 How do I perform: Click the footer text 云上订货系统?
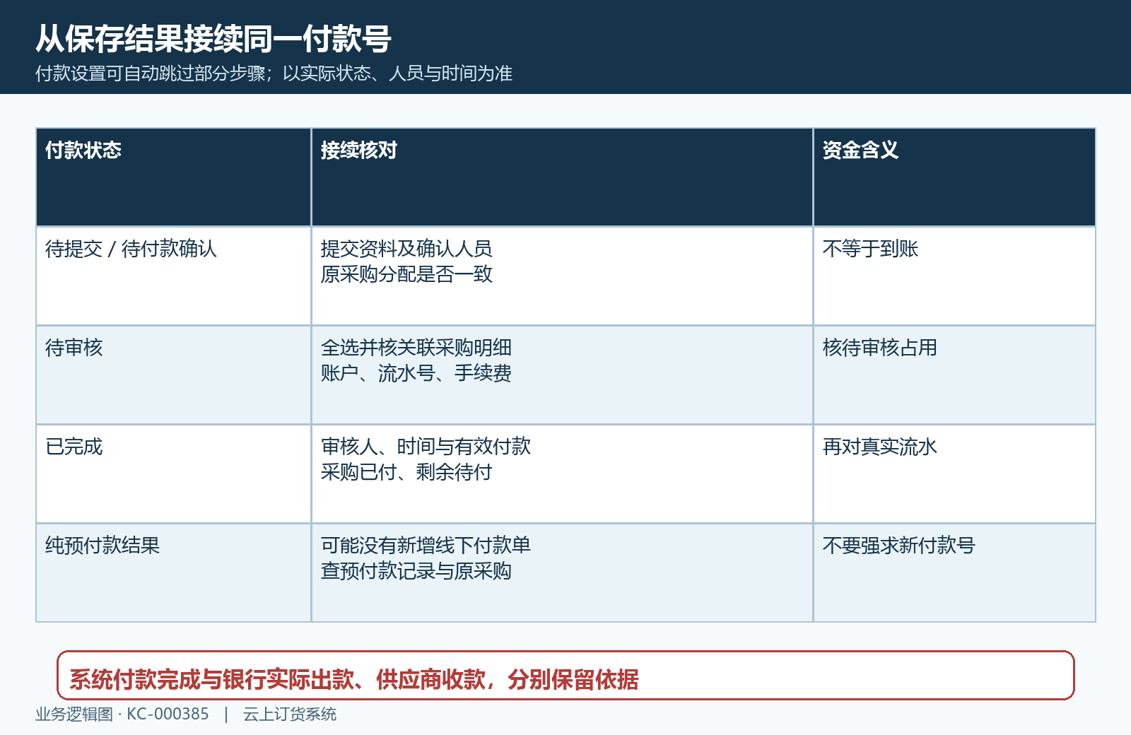coord(290,715)
